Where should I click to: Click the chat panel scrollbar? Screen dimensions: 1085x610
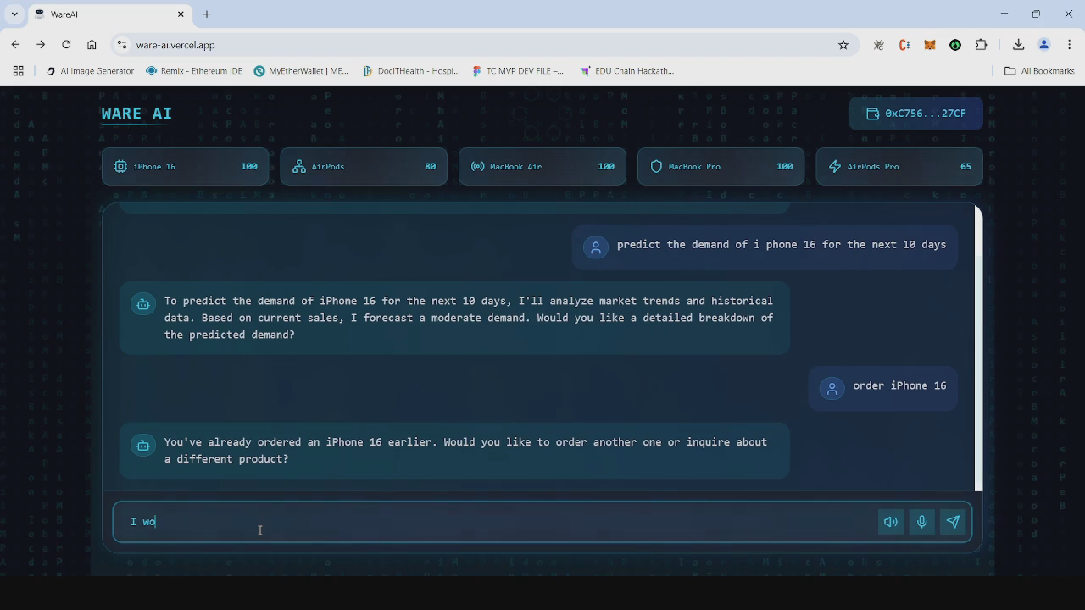click(x=978, y=347)
